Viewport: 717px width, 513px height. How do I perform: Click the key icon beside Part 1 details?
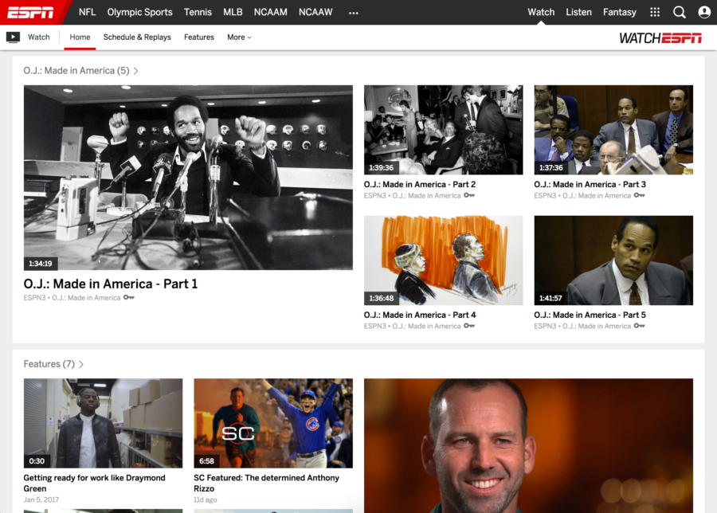coord(128,297)
